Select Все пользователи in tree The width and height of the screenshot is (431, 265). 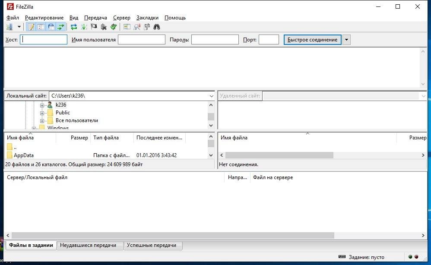pos(77,120)
